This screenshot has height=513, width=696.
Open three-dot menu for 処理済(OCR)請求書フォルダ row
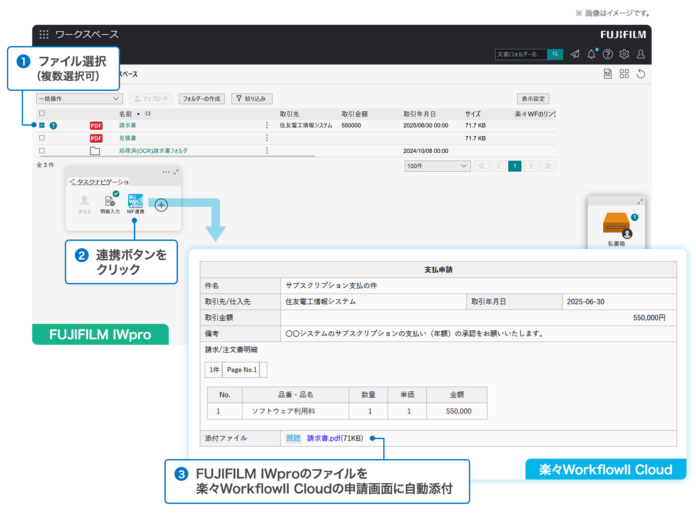267,150
